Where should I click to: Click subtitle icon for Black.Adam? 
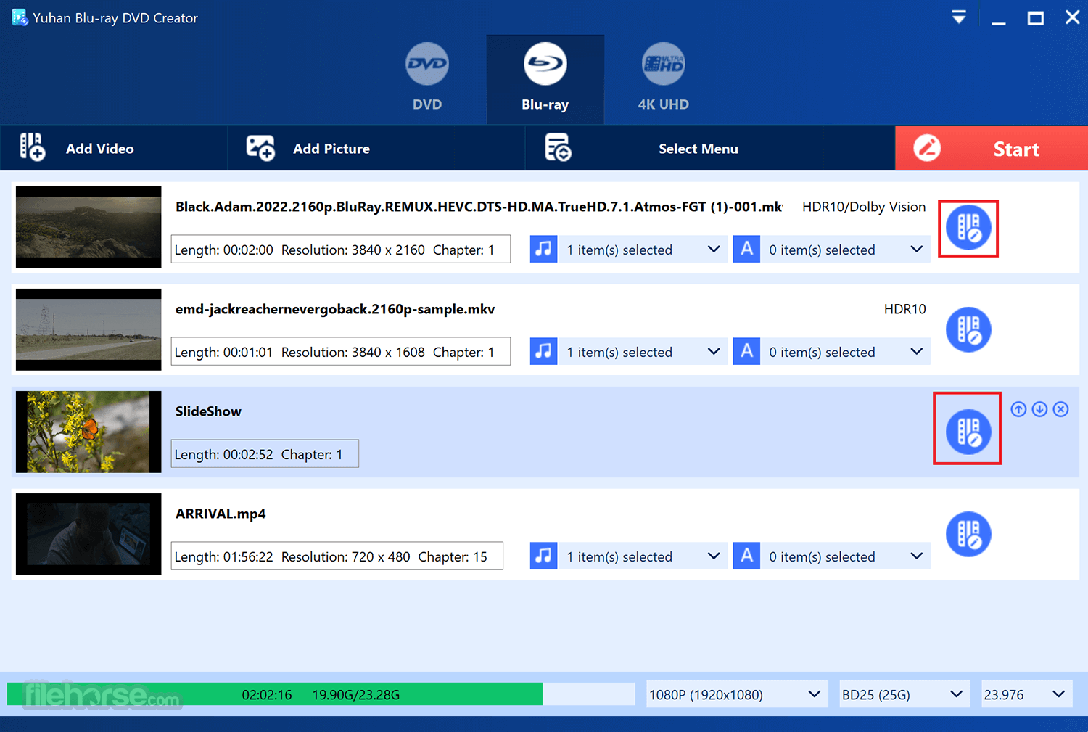(x=746, y=249)
